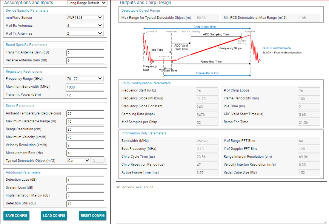Select the Range Resolution (cm) field
This screenshot has height=224, width=329.
click(x=85, y=130)
